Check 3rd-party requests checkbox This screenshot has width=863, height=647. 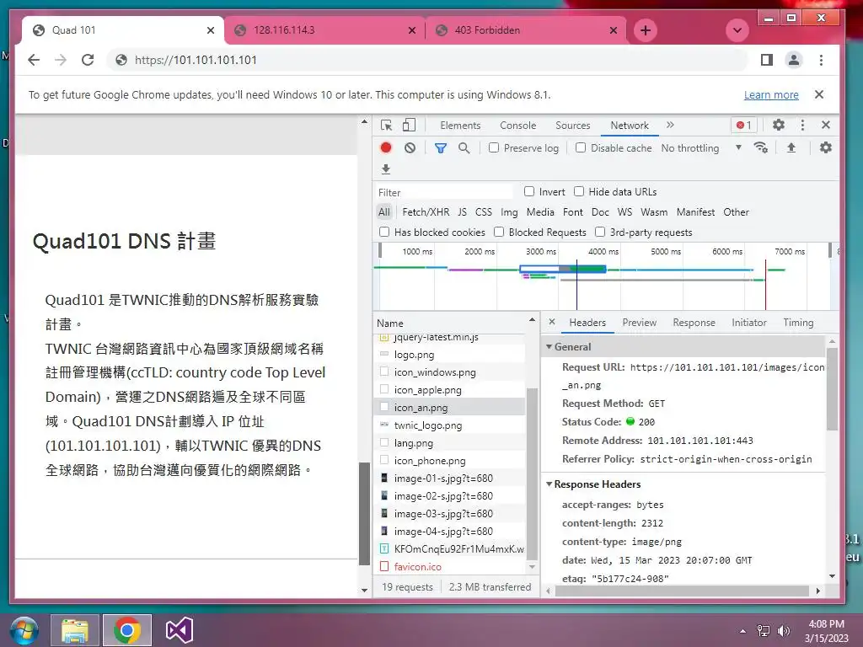(x=600, y=233)
